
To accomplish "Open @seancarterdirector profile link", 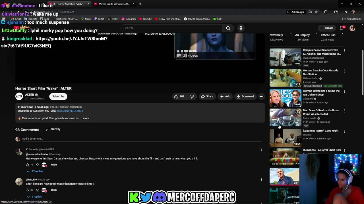I will click(x=37, y=154).
